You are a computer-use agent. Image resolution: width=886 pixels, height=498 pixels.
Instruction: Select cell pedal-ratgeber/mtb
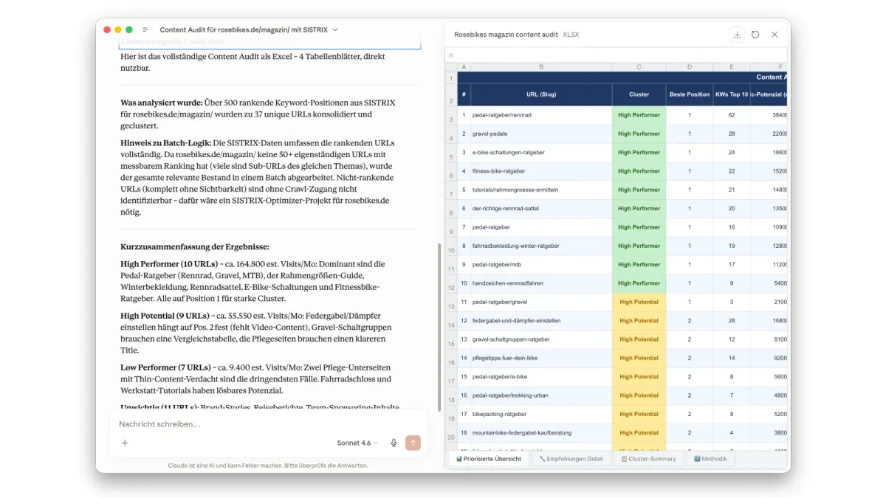(541, 265)
